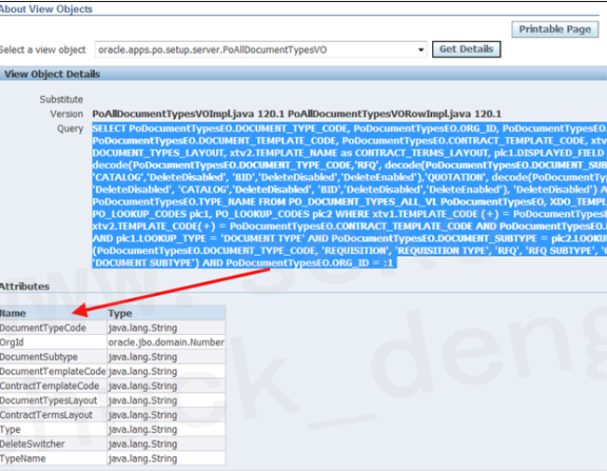Select the highlighted SQL query text
Image resolution: width=607 pixels, height=471 pixels.
[x=349, y=195]
